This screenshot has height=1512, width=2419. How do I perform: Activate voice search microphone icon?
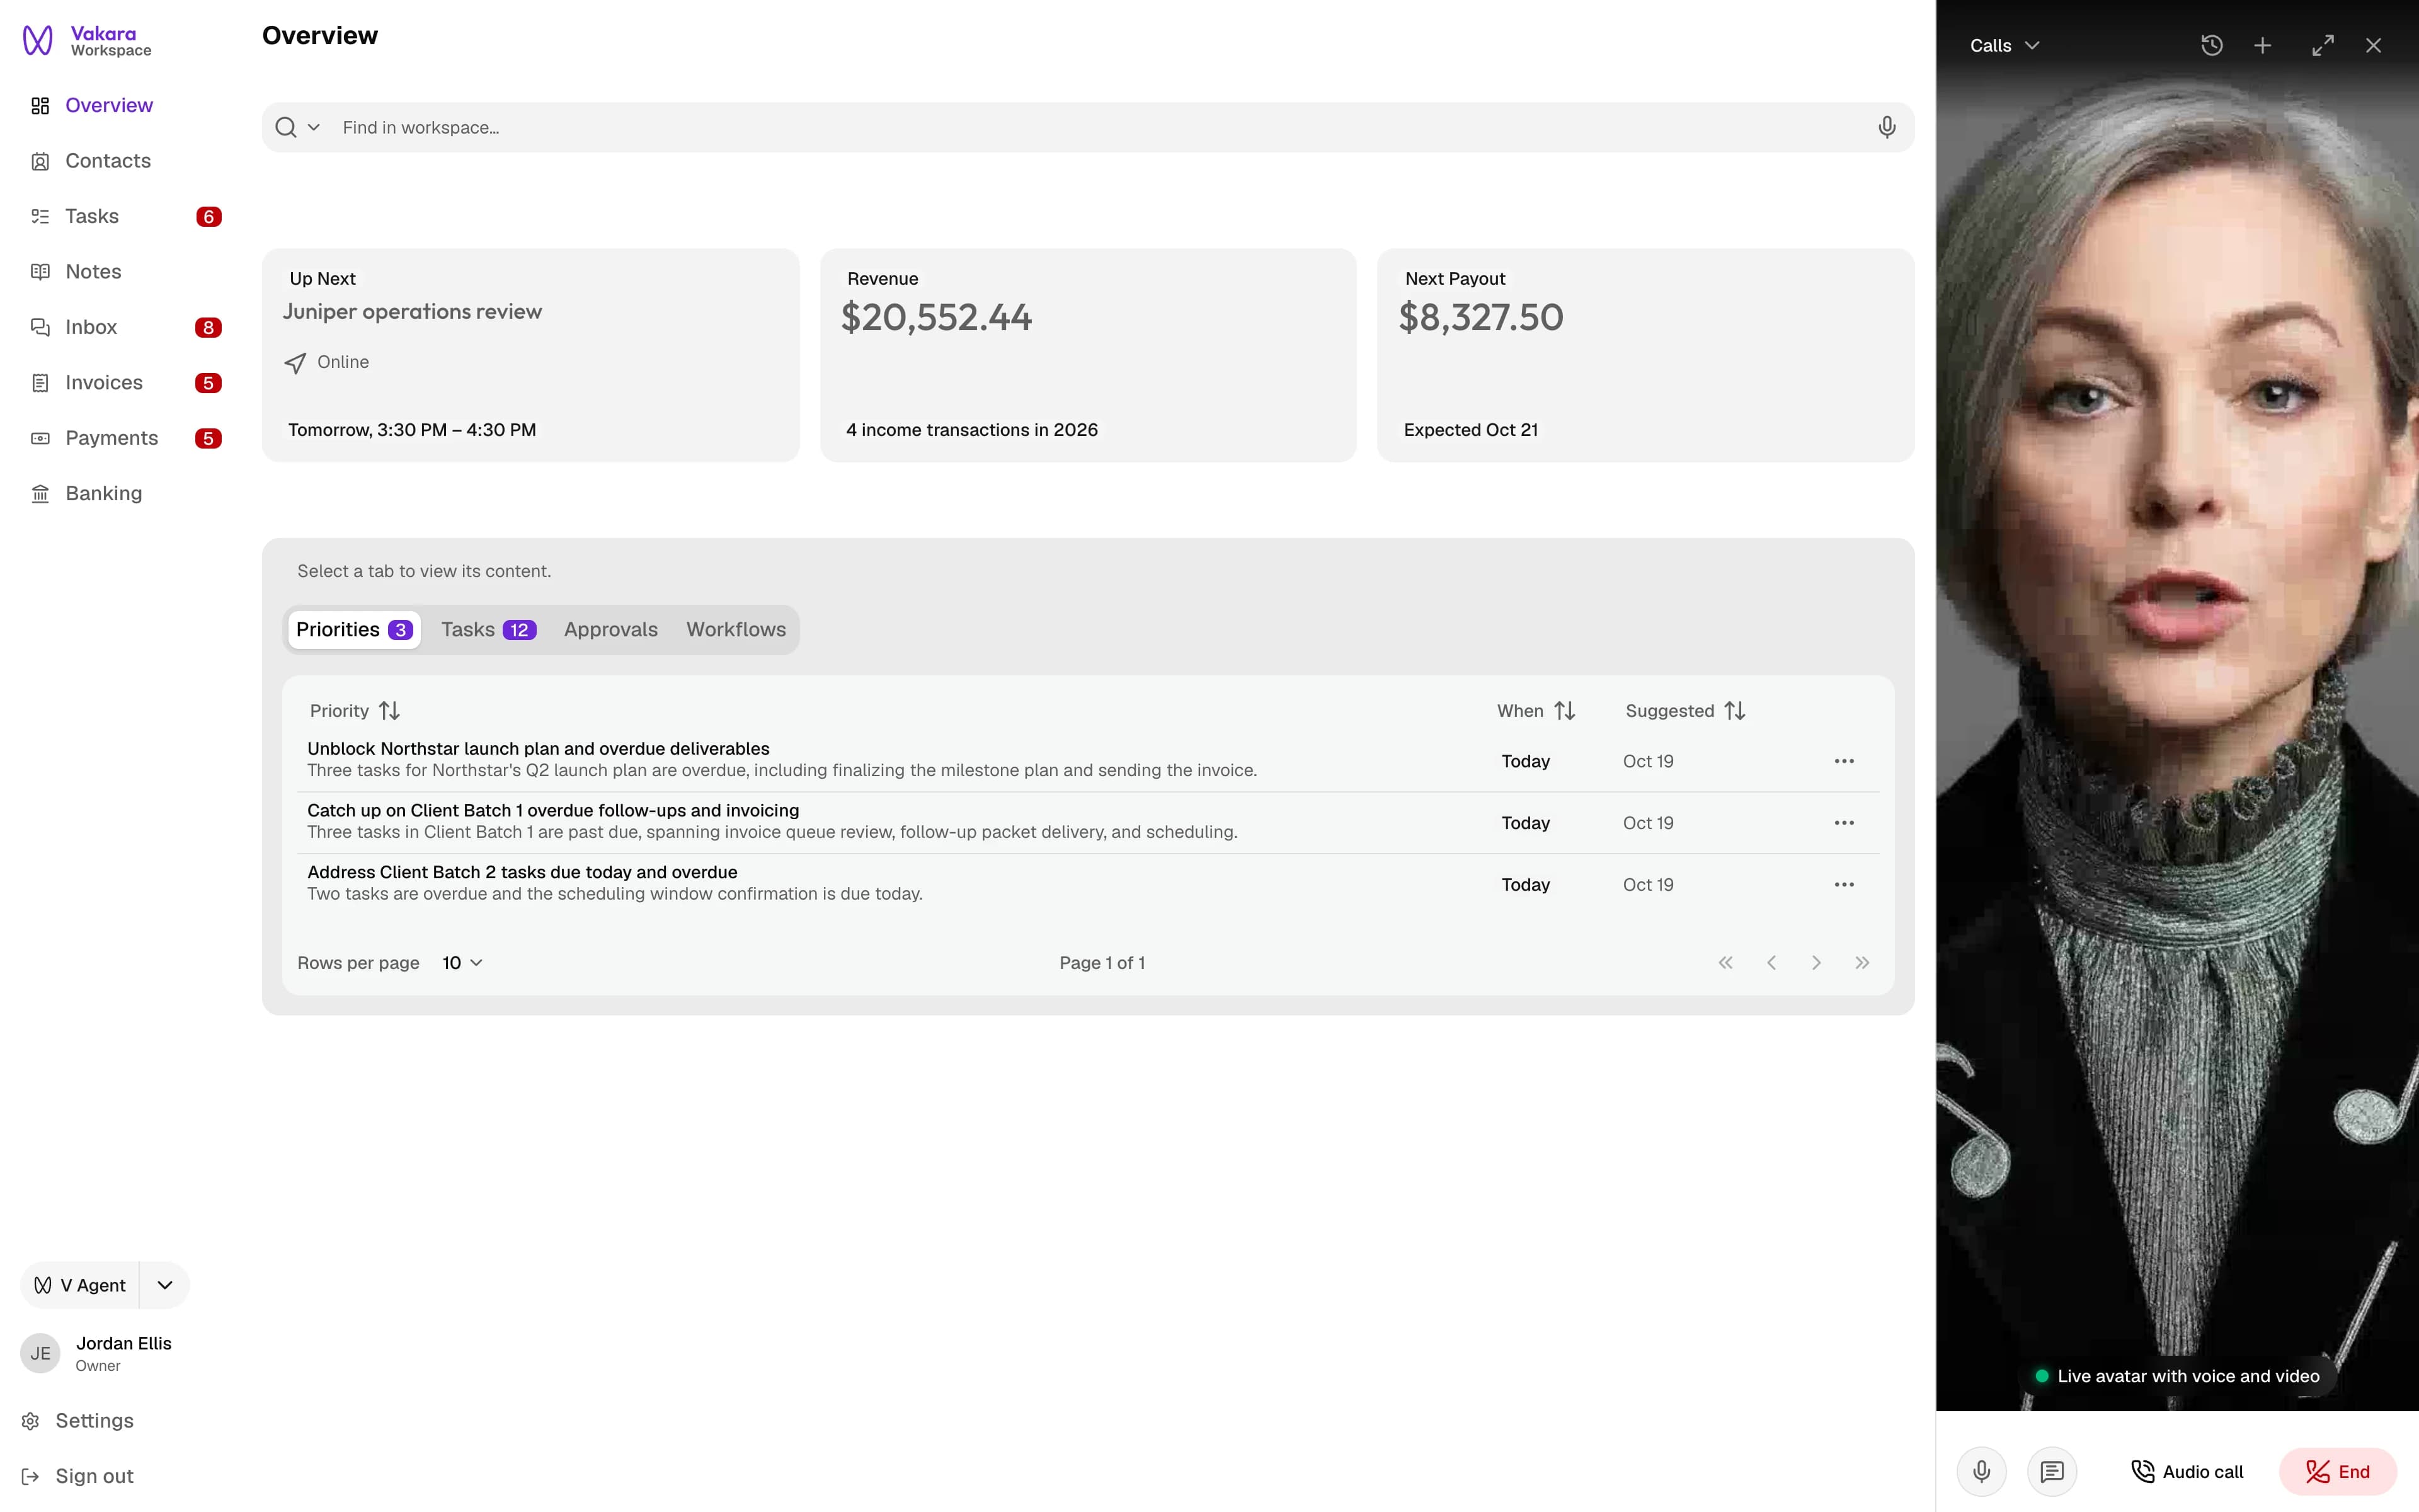click(1887, 127)
